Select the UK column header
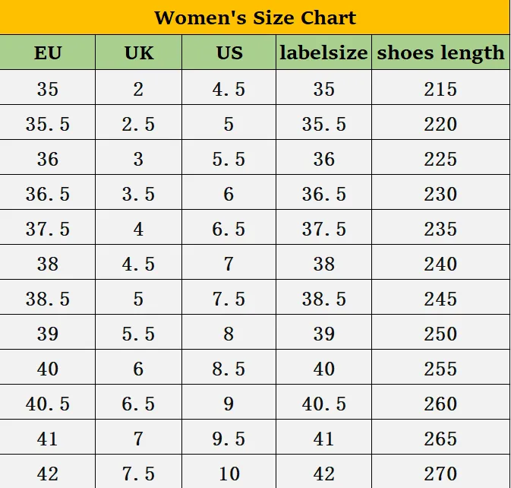 pos(138,52)
